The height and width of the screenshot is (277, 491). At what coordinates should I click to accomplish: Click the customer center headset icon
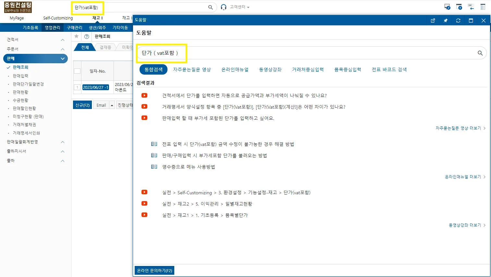click(x=224, y=7)
